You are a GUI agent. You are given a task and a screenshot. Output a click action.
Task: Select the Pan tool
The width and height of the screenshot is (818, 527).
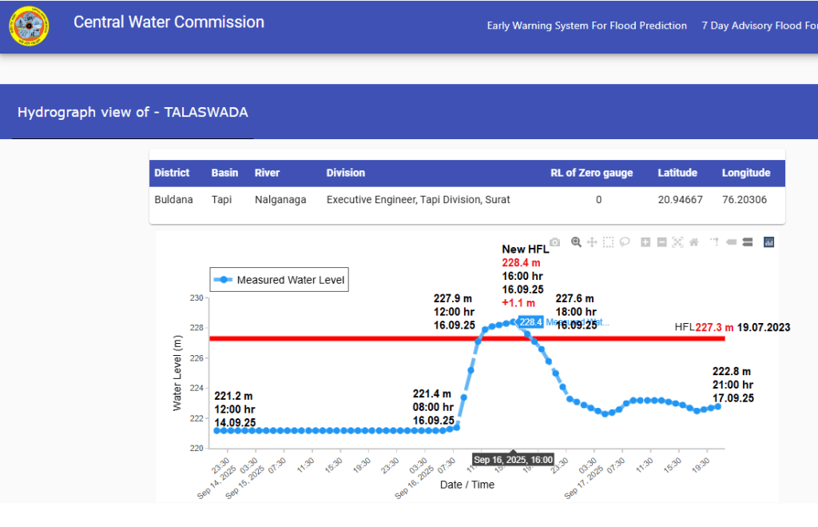592,242
